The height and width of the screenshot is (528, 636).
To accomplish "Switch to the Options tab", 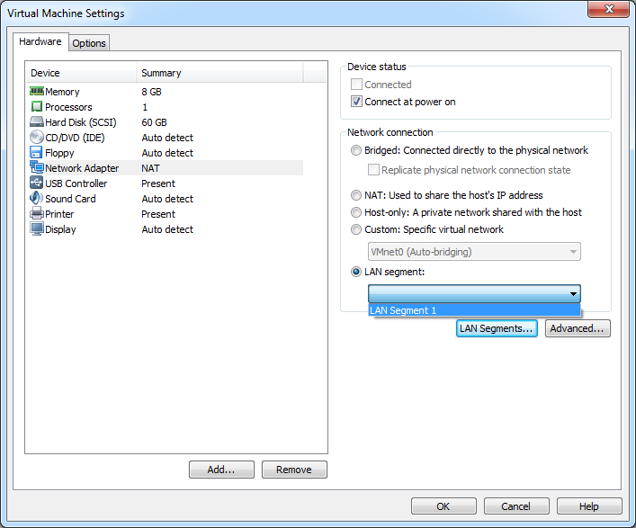I will pyautogui.click(x=89, y=43).
